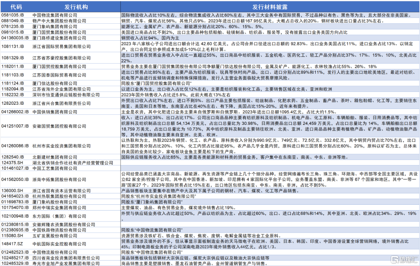Image resolution: width=420 pixels, height=266 pixels.
Task: Select issuer 中国工艺集团有限公司
Action: point(55,168)
